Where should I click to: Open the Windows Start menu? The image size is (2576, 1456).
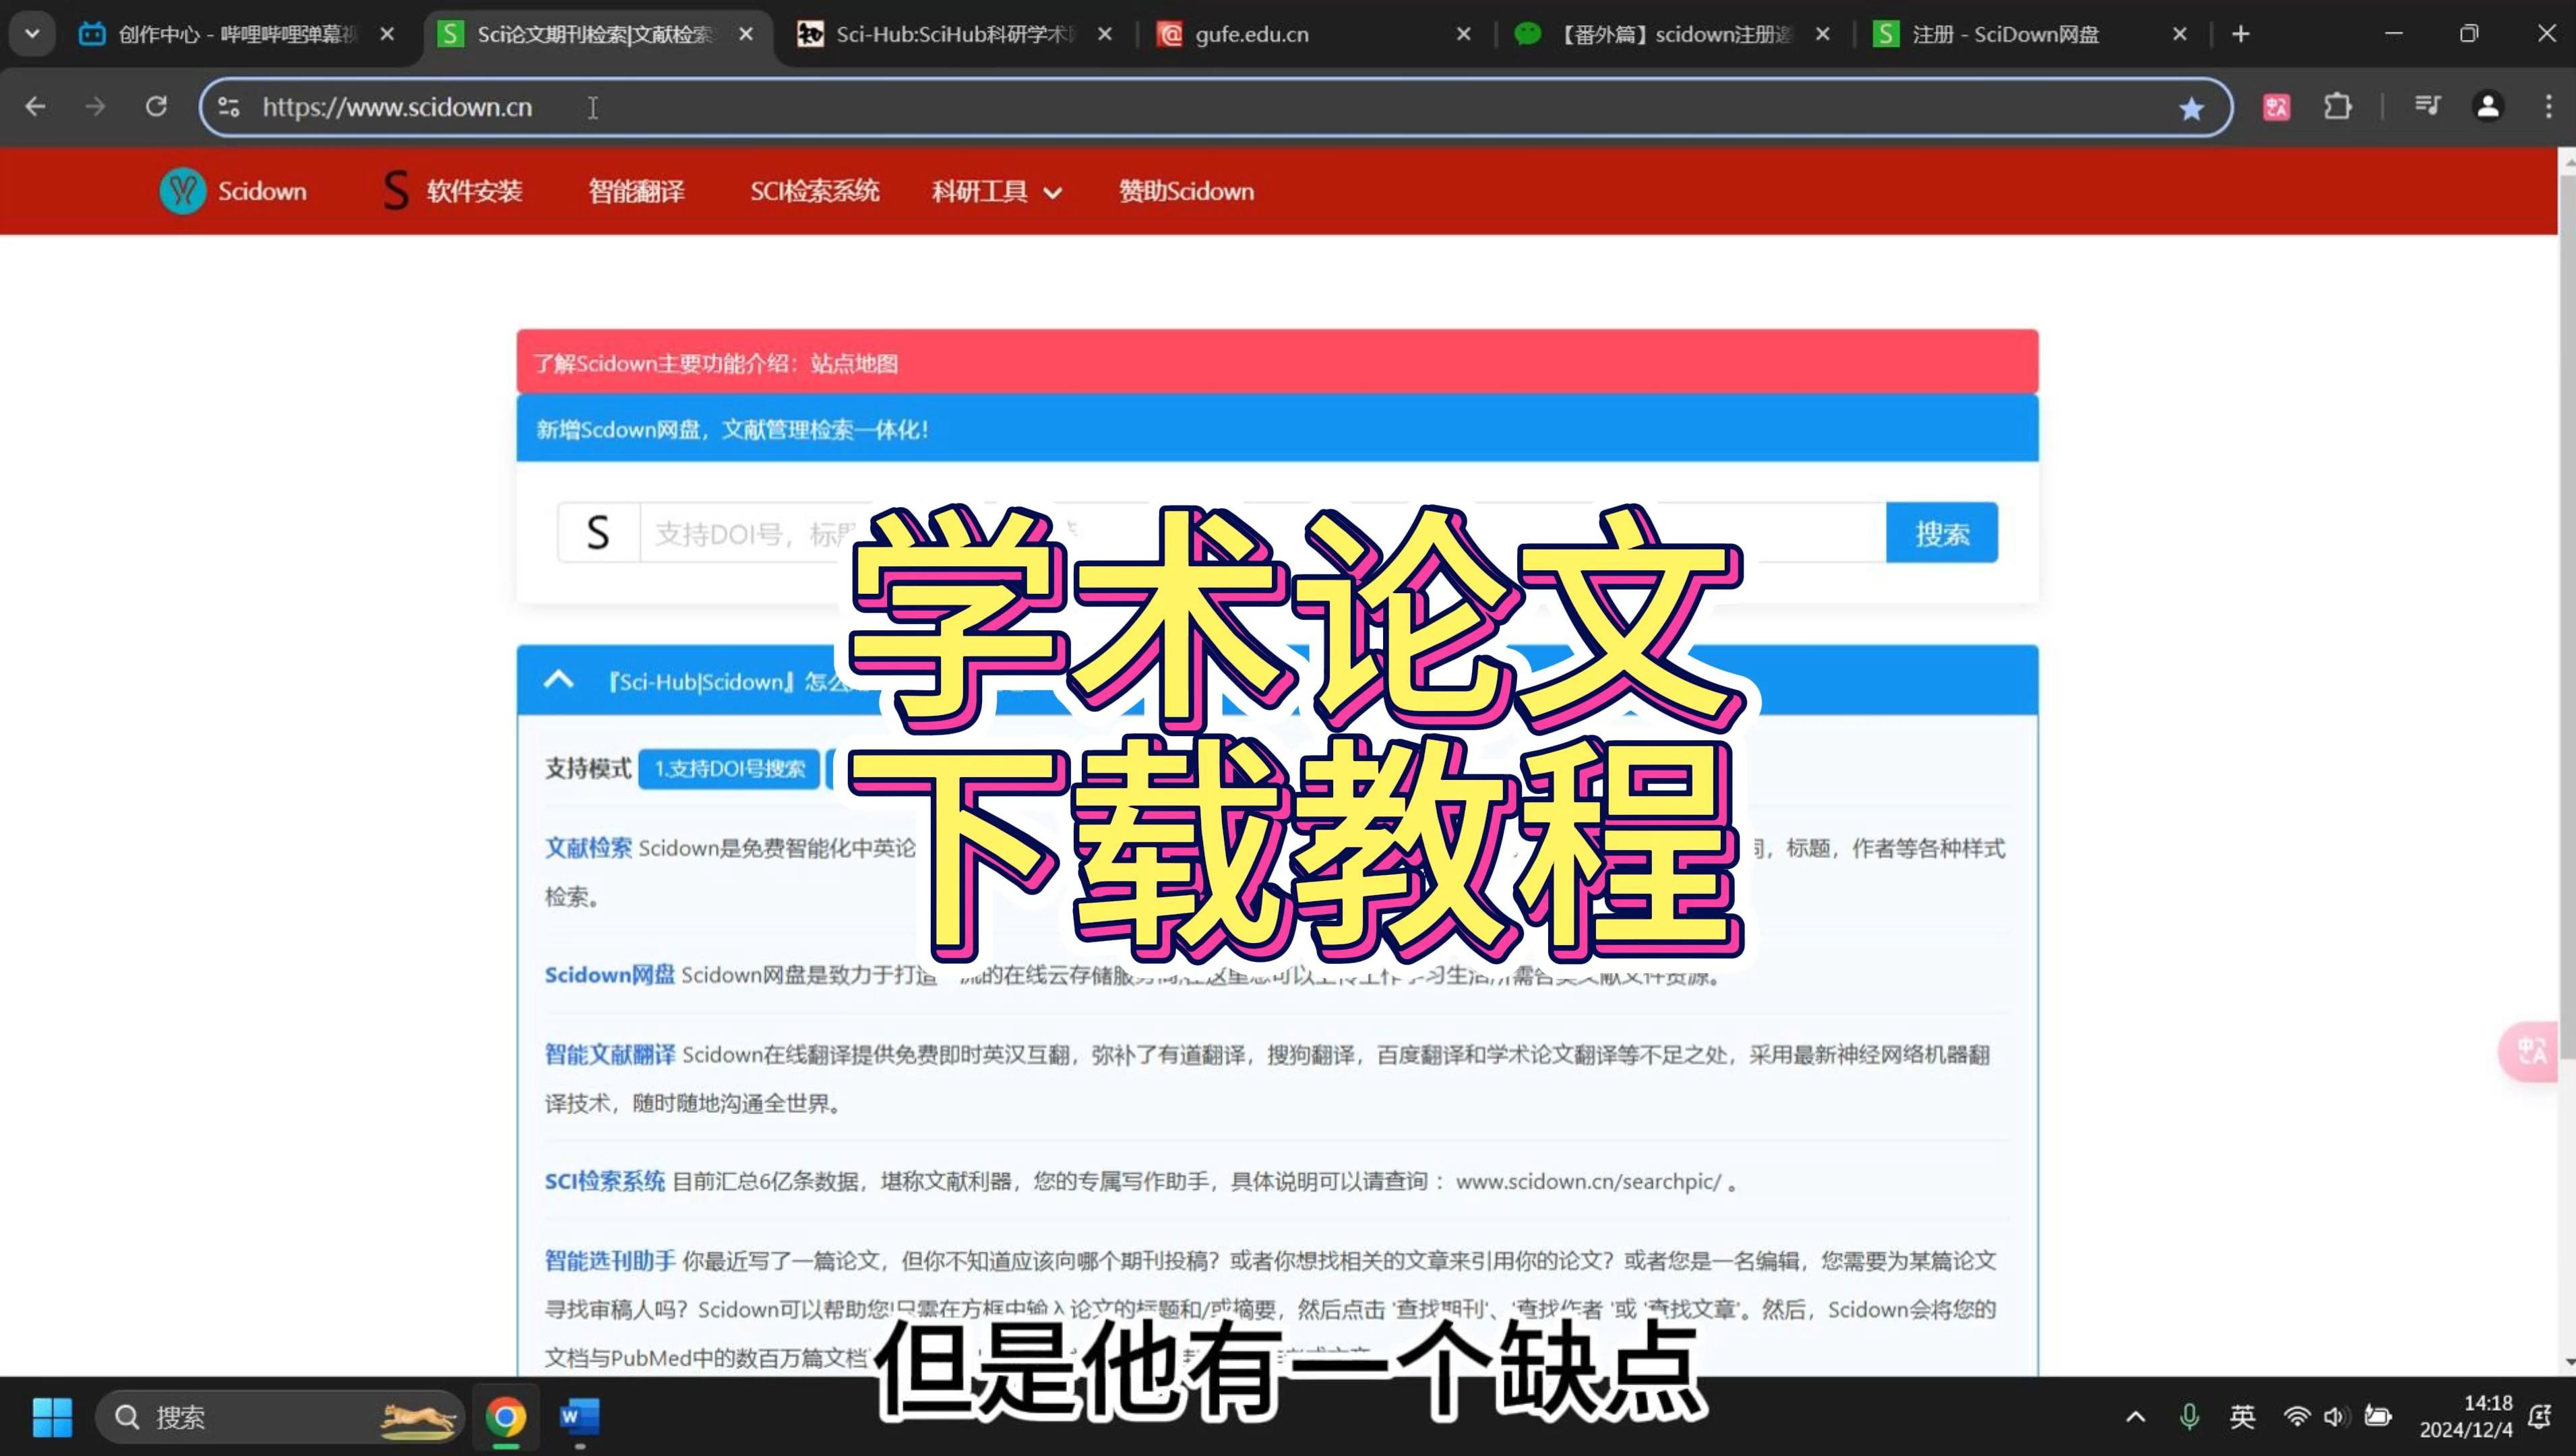tap(52, 1416)
